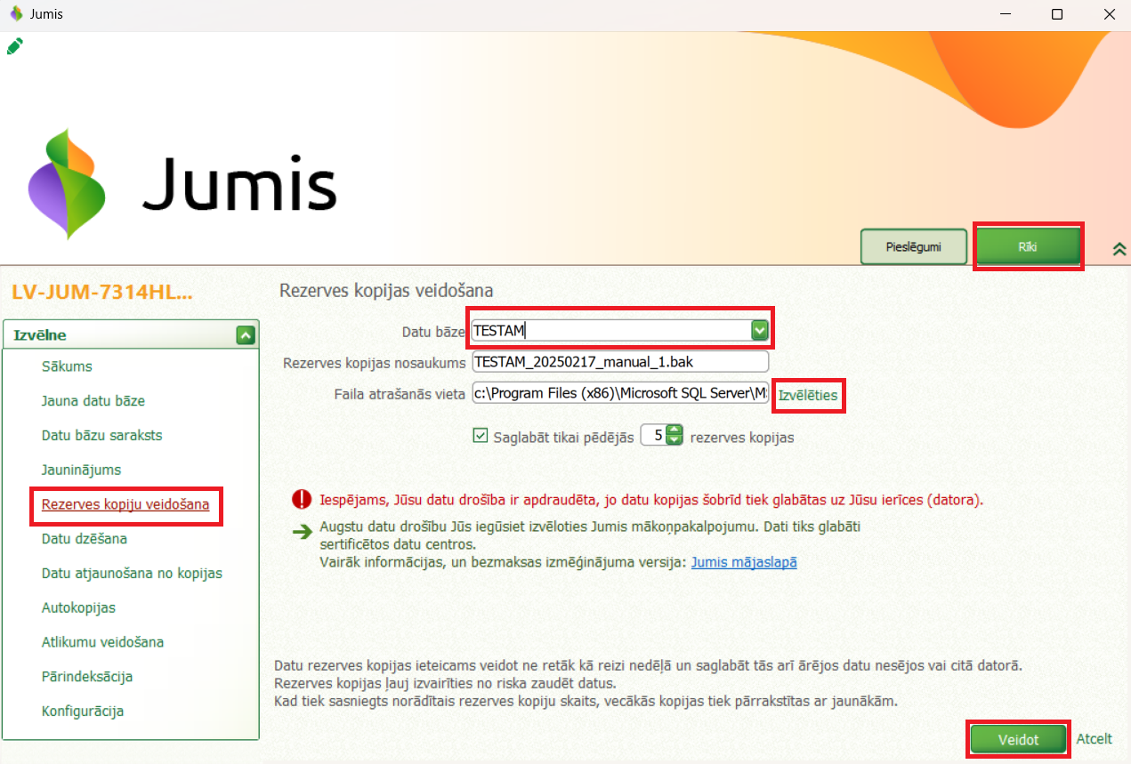Select Atlikumu veidošana menu item

pos(102,642)
